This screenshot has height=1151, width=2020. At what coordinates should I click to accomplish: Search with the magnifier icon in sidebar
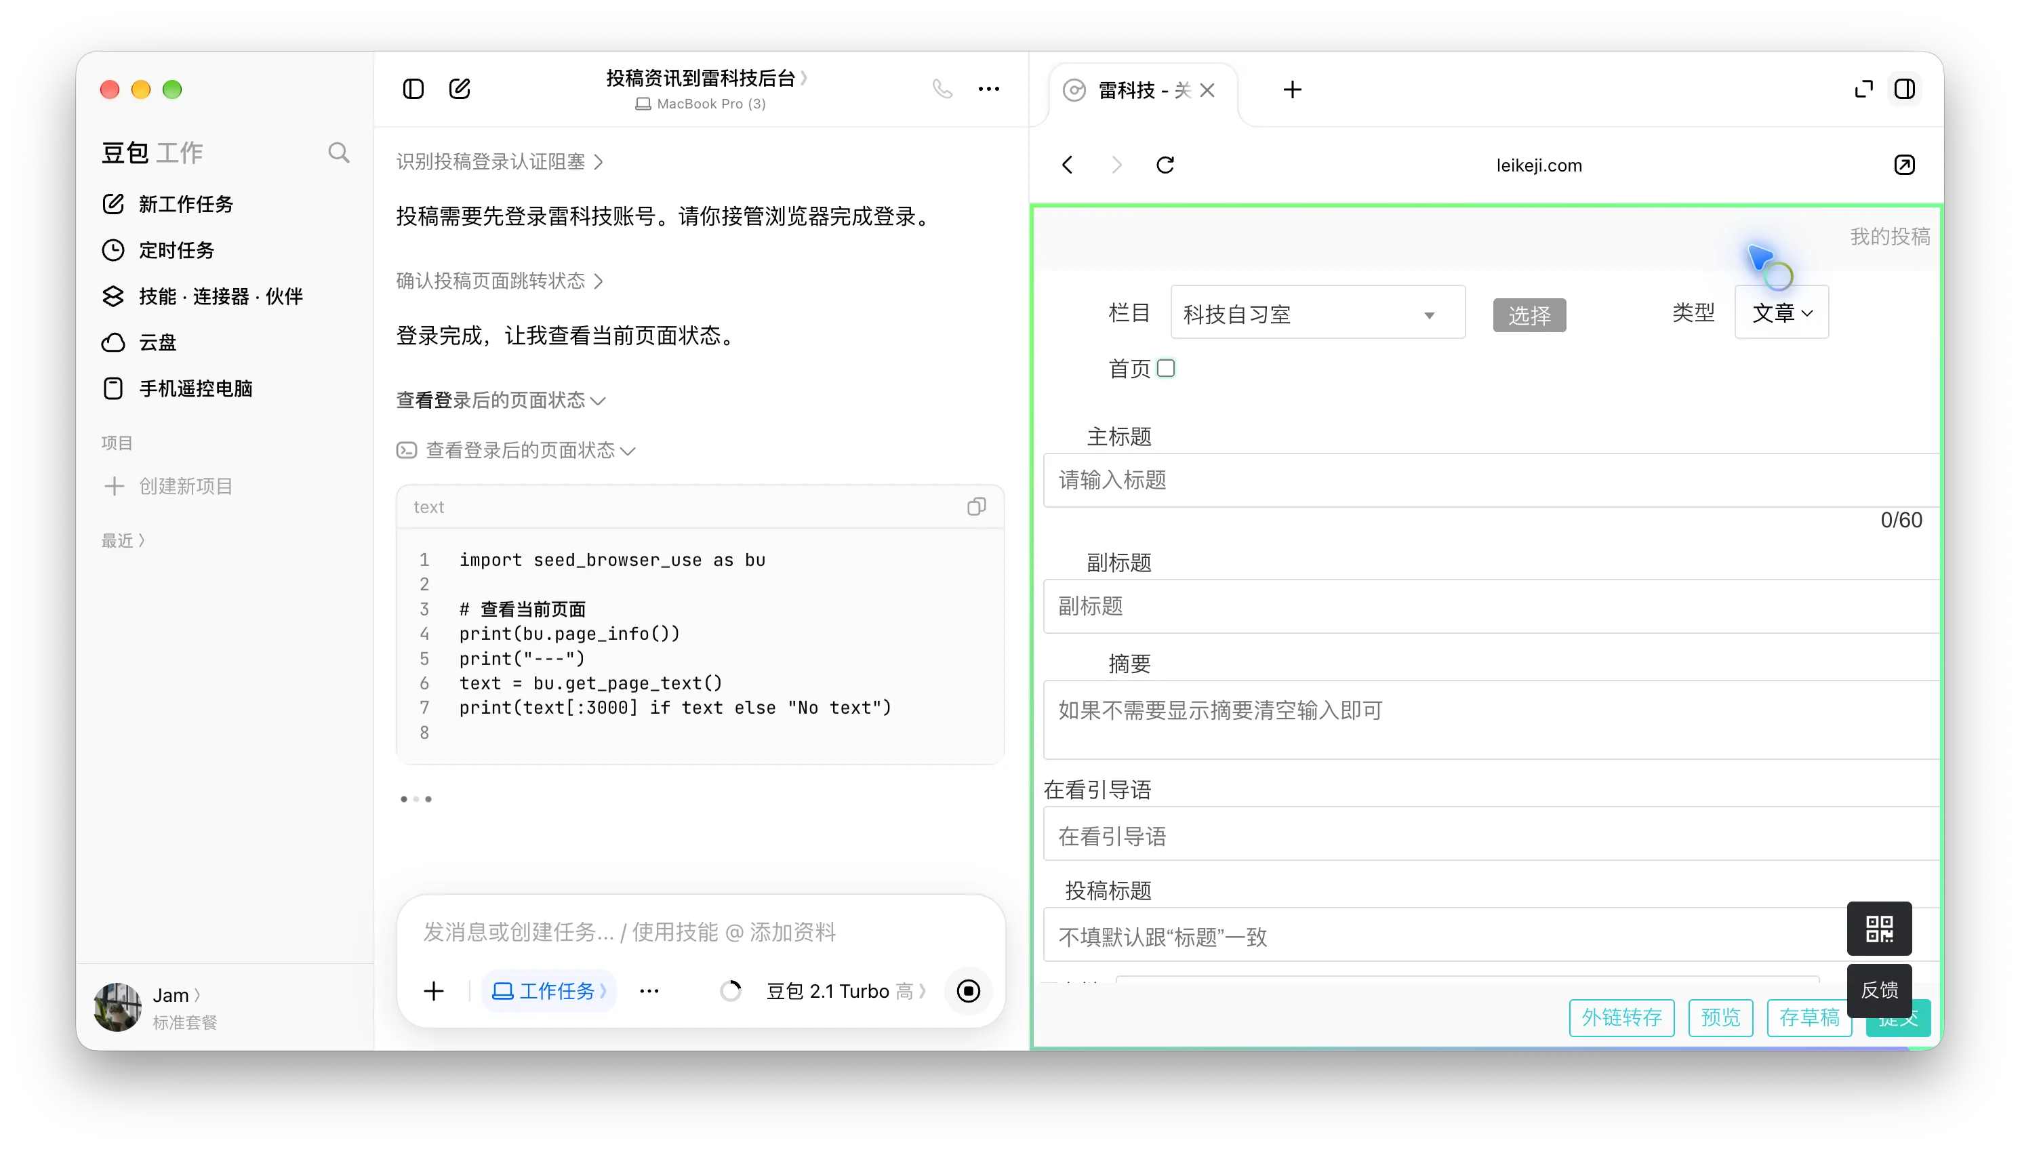338,153
